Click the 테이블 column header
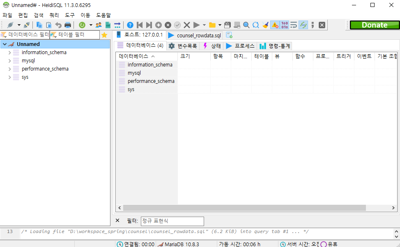The height and width of the screenshot is (247, 400). [262, 56]
